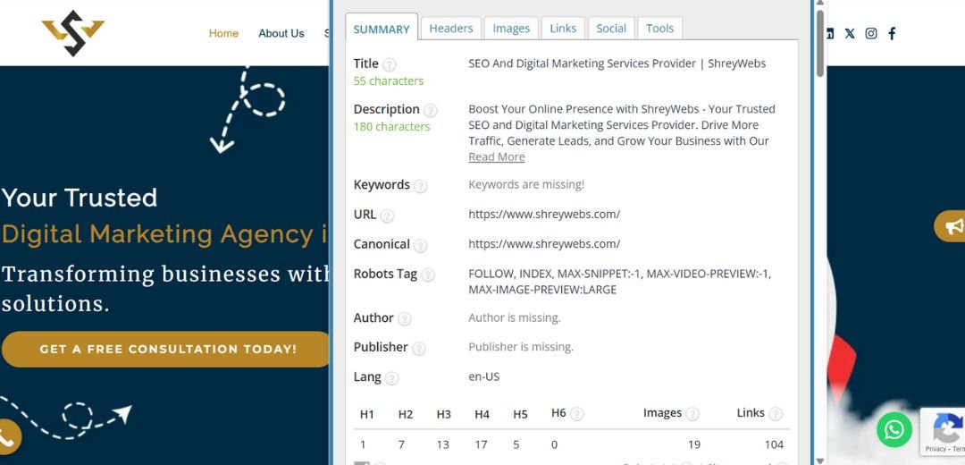Screen dimensions: 965x465
Task: Click the green WhatsApp chat bubble
Action: pos(894,430)
